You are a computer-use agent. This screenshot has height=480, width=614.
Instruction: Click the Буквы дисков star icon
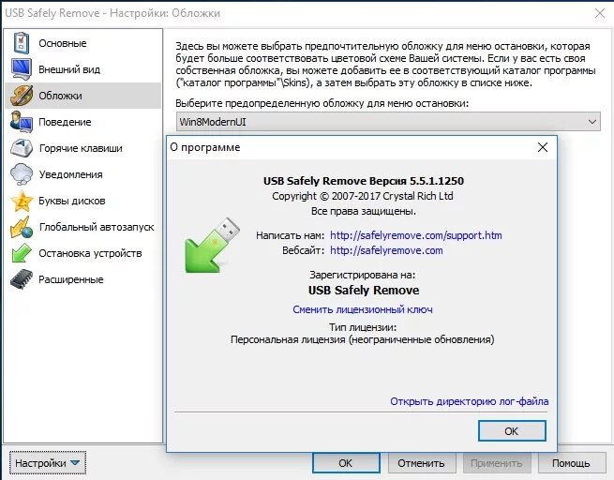point(22,201)
